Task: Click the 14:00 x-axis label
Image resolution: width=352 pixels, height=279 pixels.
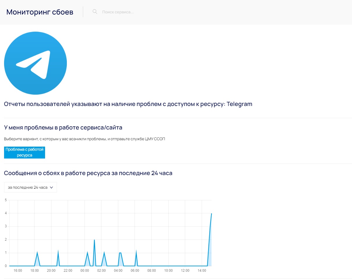Action: pos(202,271)
